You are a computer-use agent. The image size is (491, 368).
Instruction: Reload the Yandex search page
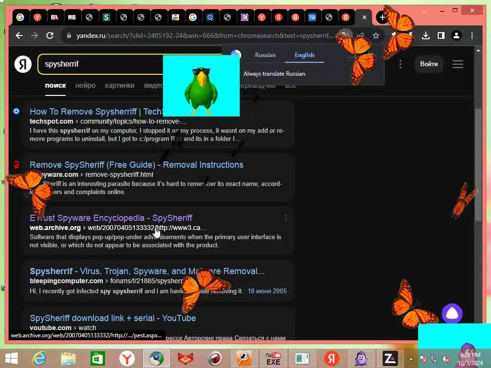[50, 35]
